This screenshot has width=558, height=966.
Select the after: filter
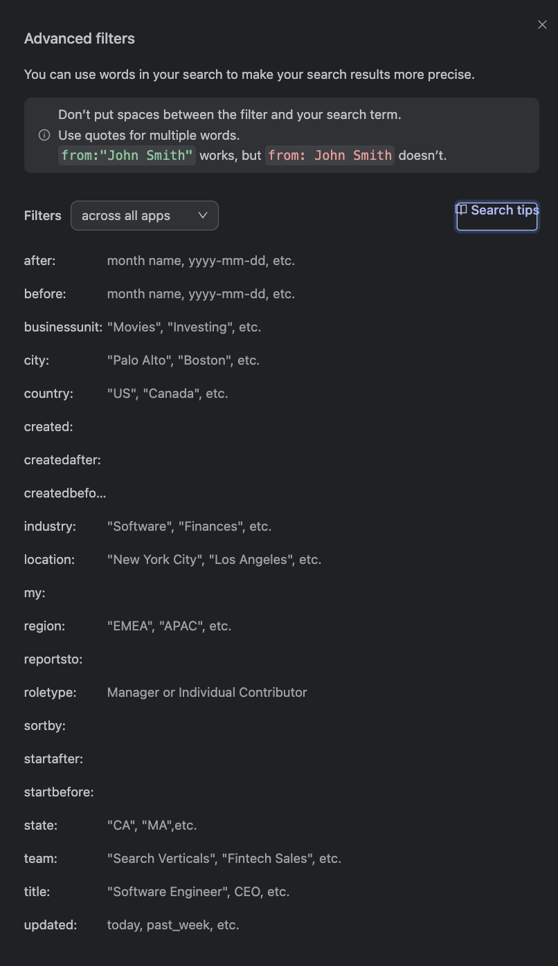40,261
